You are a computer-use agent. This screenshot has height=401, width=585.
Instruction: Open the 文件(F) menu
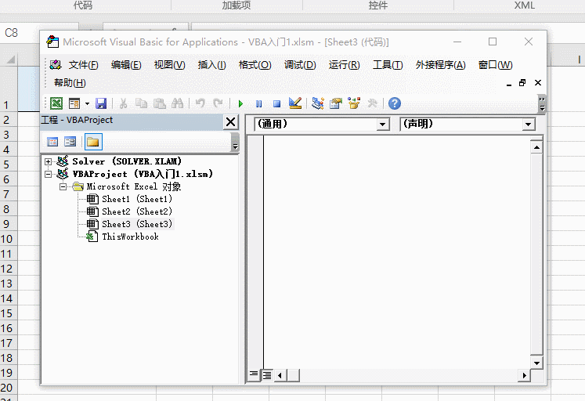click(83, 65)
